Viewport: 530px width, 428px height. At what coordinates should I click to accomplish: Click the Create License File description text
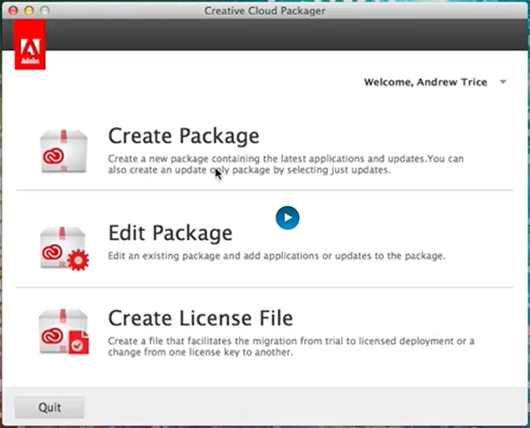click(x=291, y=347)
